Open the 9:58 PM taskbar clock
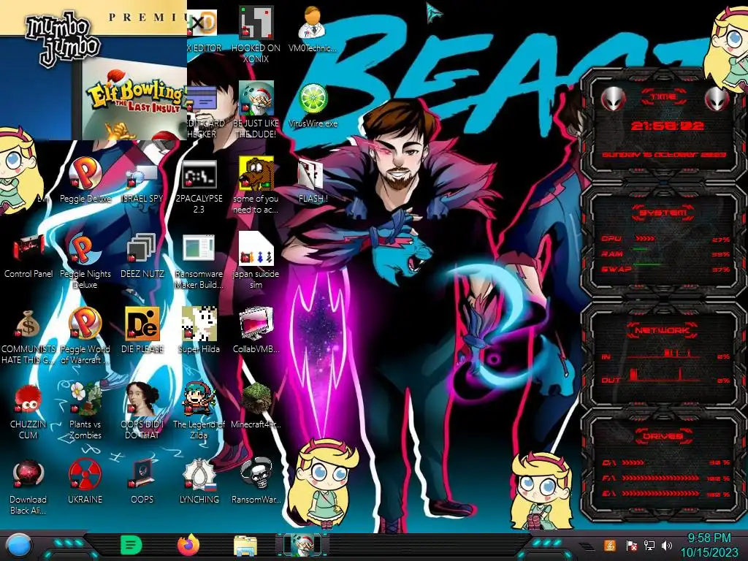 (x=709, y=545)
